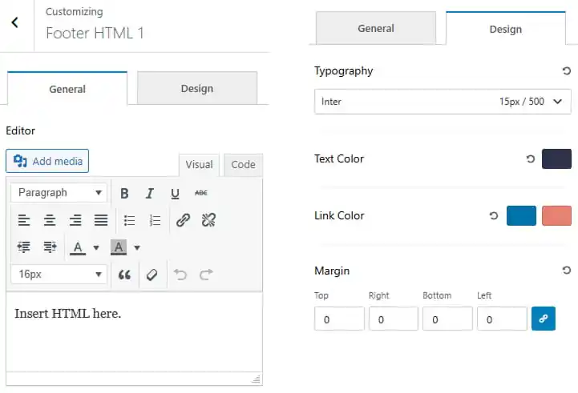Toggle linked margin values button

tap(544, 319)
